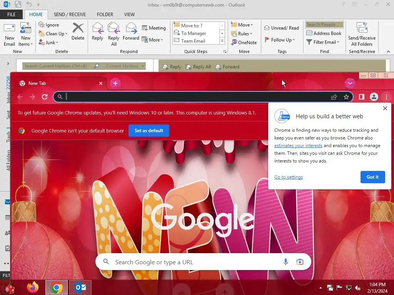The width and height of the screenshot is (394, 295).
Task: Open Move dropdown in Move group
Action: 242,25
